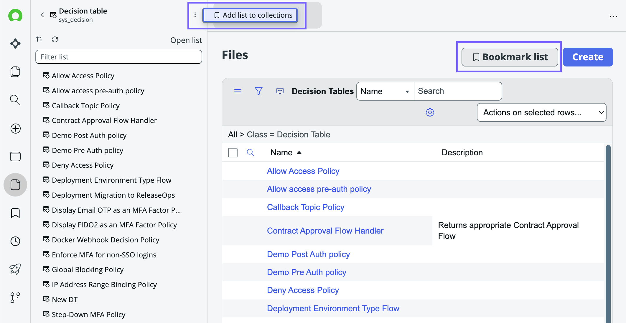Image resolution: width=626 pixels, height=323 pixels.
Task: Click the Open list link
Action: tap(186, 40)
